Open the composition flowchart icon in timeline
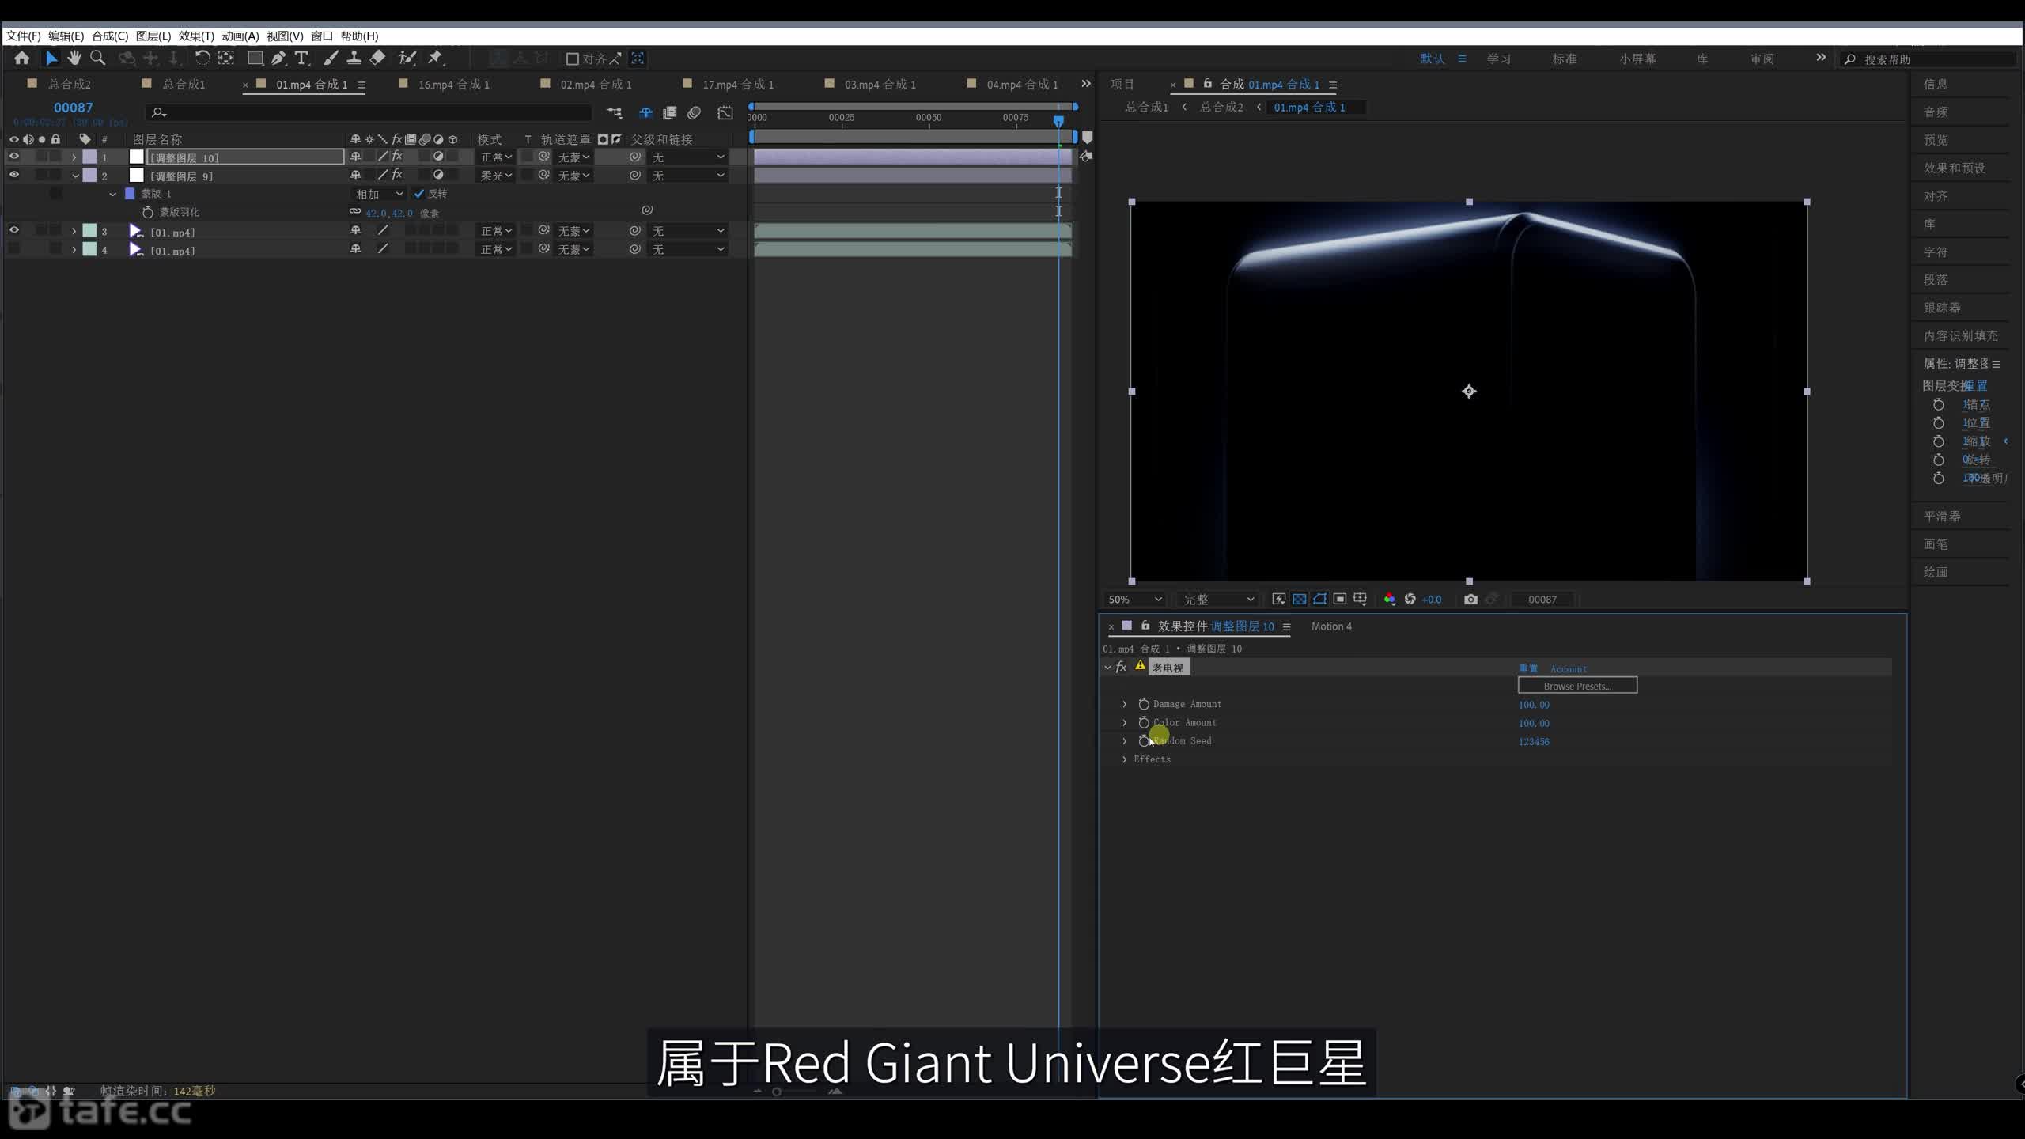 pyautogui.click(x=615, y=113)
